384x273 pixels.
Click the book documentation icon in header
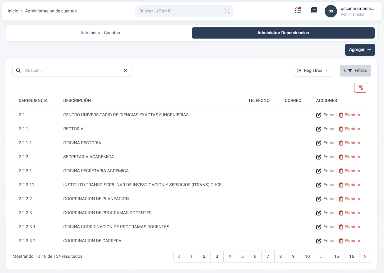coord(314,10)
